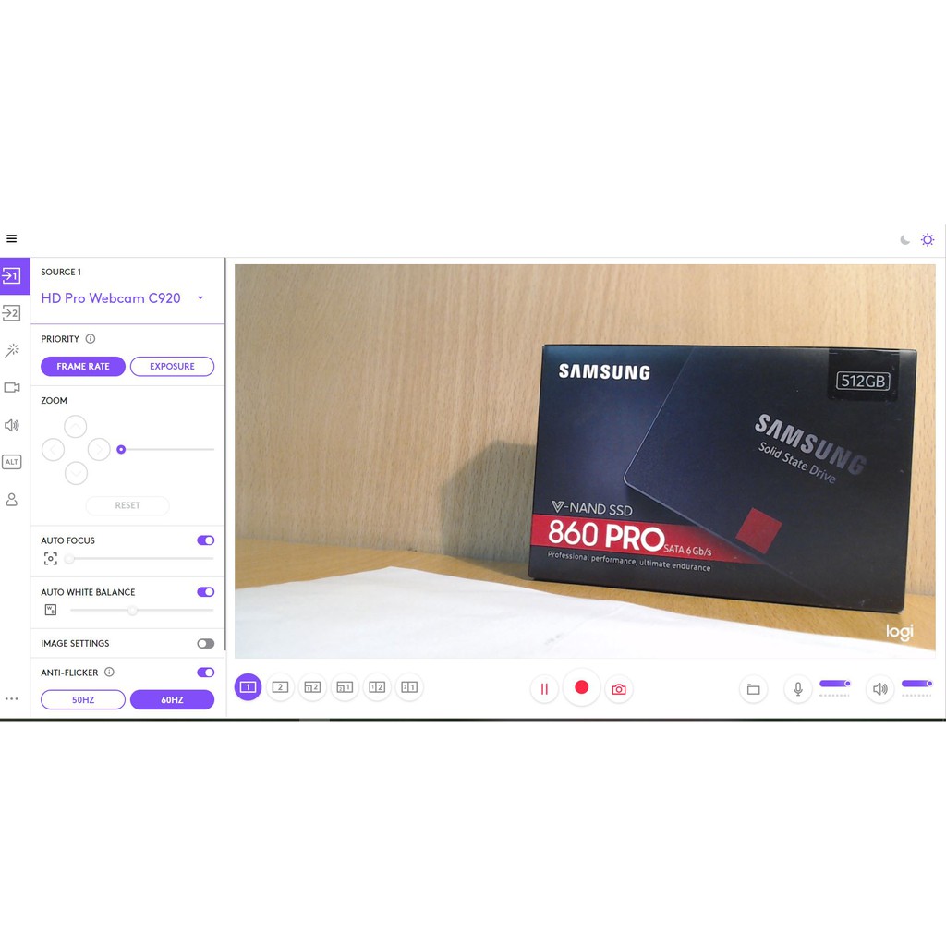
Task: Open the hamburger menu at top left
Action: [x=11, y=237]
